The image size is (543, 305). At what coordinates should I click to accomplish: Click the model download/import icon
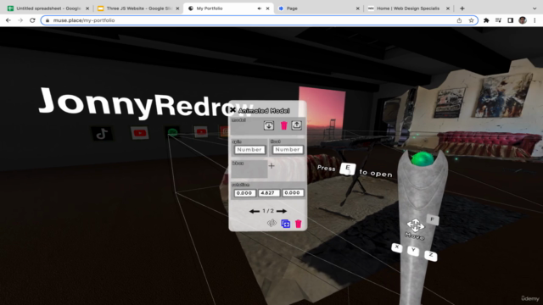pyautogui.click(x=269, y=125)
